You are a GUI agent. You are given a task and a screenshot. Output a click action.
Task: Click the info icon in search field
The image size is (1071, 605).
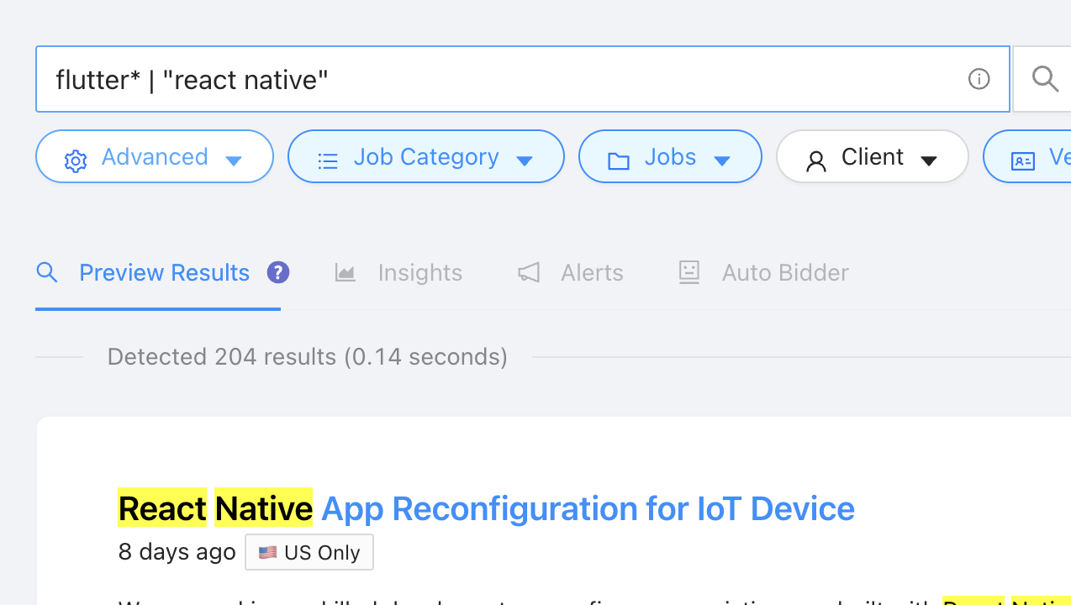point(979,79)
